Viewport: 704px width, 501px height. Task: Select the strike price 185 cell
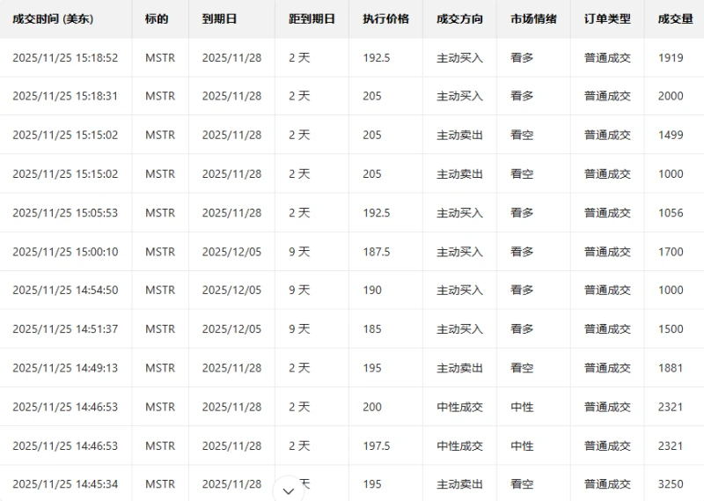point(372,329)
